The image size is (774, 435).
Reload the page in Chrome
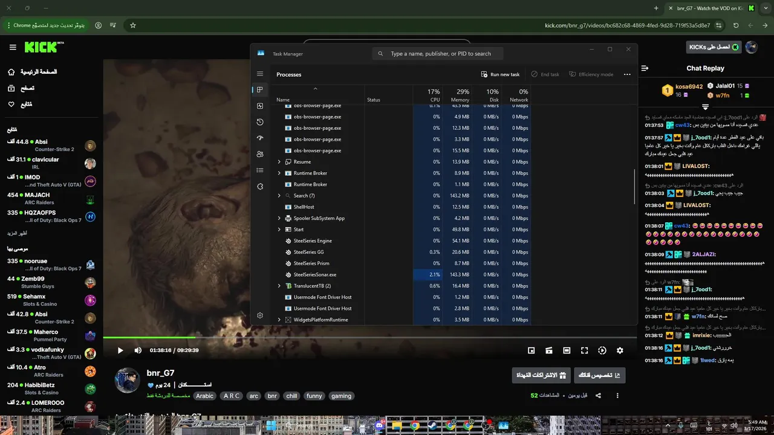[736, 25]
